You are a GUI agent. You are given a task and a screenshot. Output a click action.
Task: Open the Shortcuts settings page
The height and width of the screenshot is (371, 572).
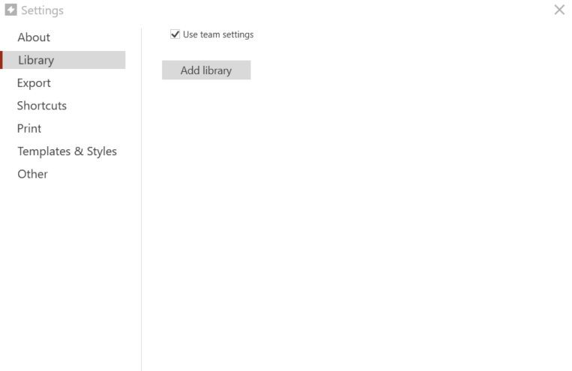coord(42,106)
